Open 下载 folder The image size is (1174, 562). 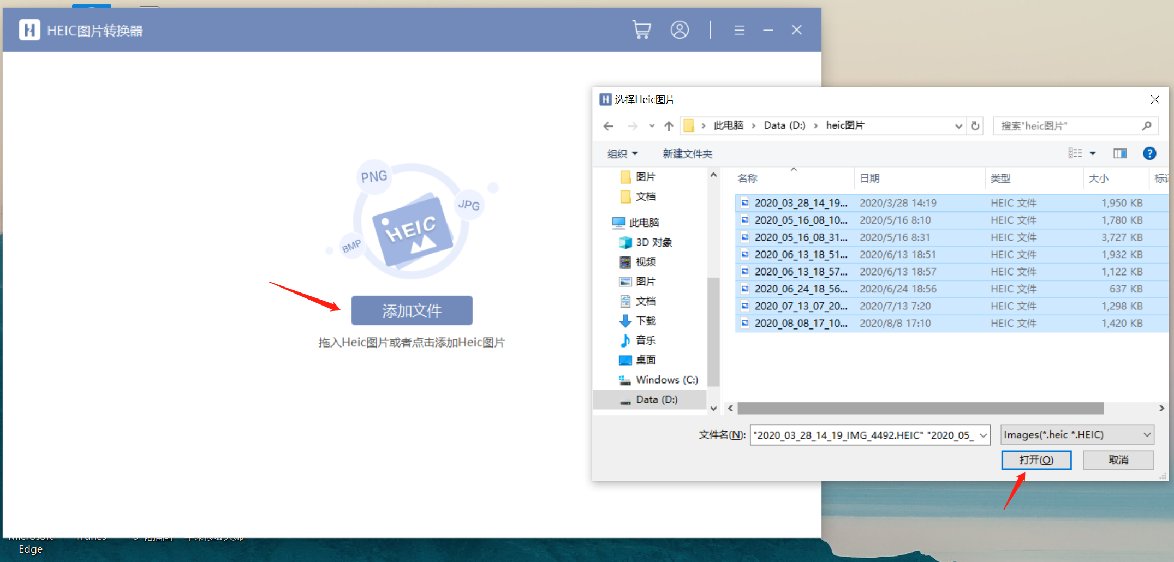638,321
